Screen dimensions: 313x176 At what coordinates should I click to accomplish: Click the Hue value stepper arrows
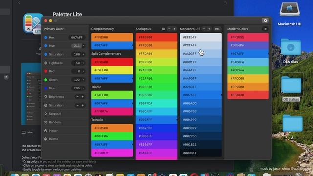pos(84,46)
